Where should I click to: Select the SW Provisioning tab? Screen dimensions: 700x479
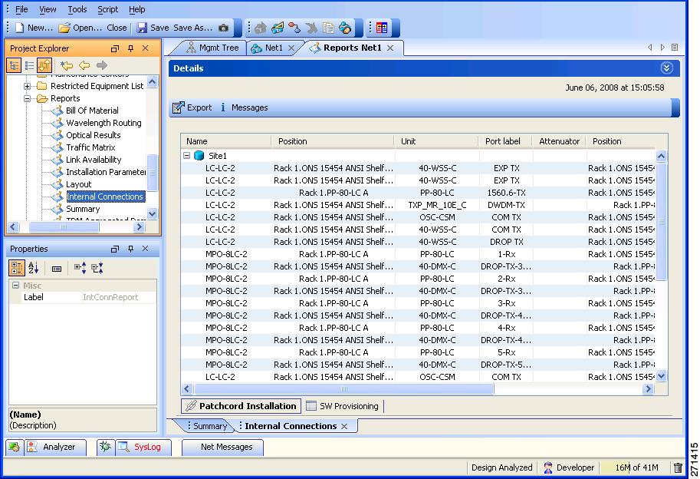pyautogui.click(x=343, y=406)
